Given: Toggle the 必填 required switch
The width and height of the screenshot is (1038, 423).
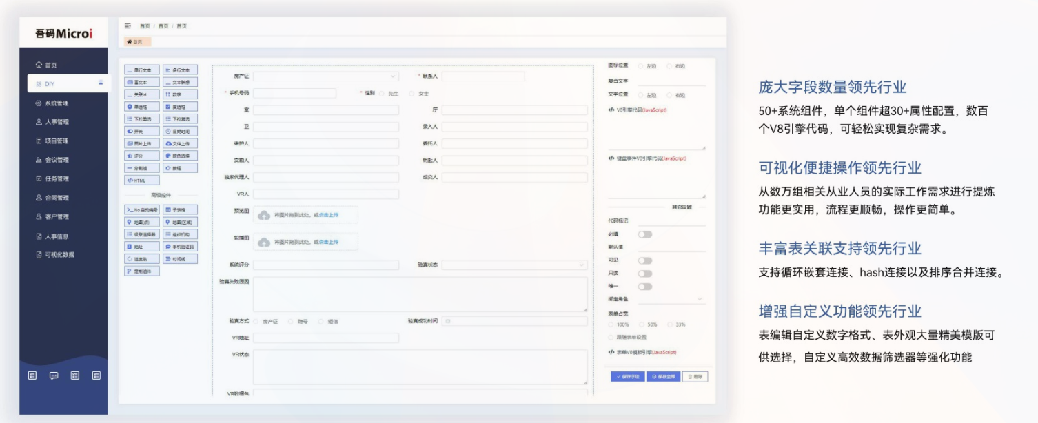Looking at the screenshot, I should click(x=644, y=234).
